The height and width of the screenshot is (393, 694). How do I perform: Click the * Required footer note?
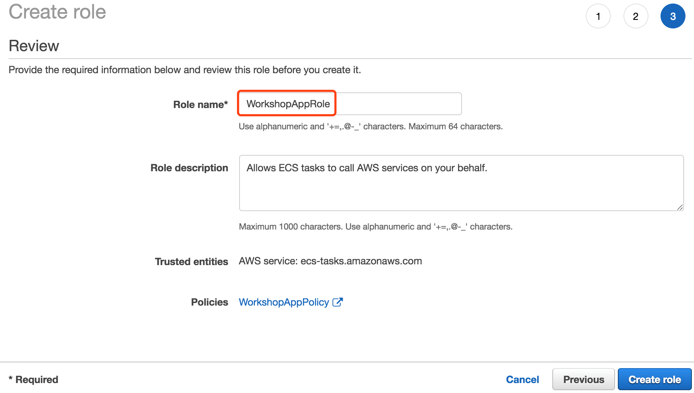(33, 379)
